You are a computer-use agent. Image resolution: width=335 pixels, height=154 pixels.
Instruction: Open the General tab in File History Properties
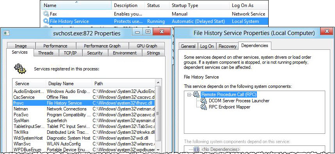[188, 46]
